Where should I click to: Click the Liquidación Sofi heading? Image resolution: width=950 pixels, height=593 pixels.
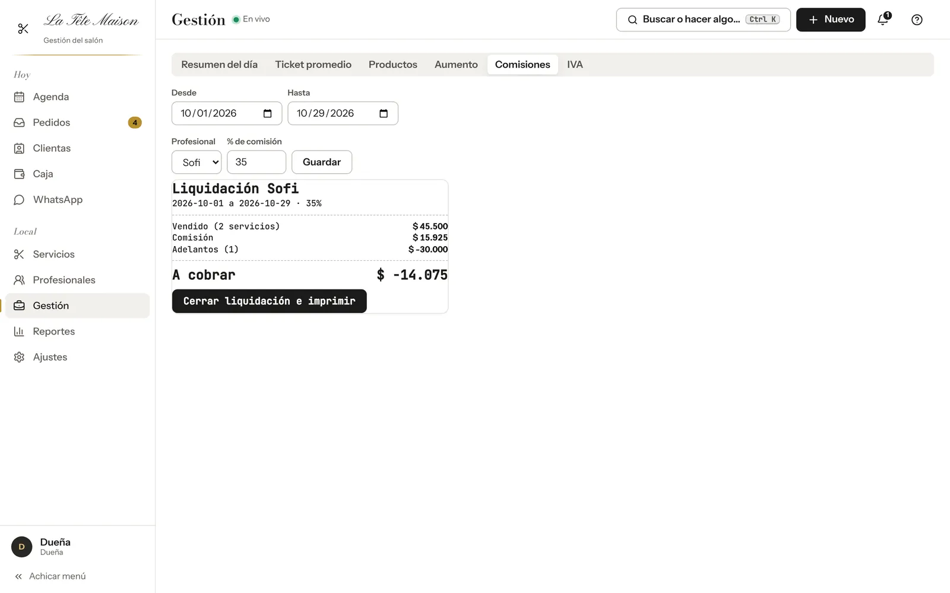point(236,189)
